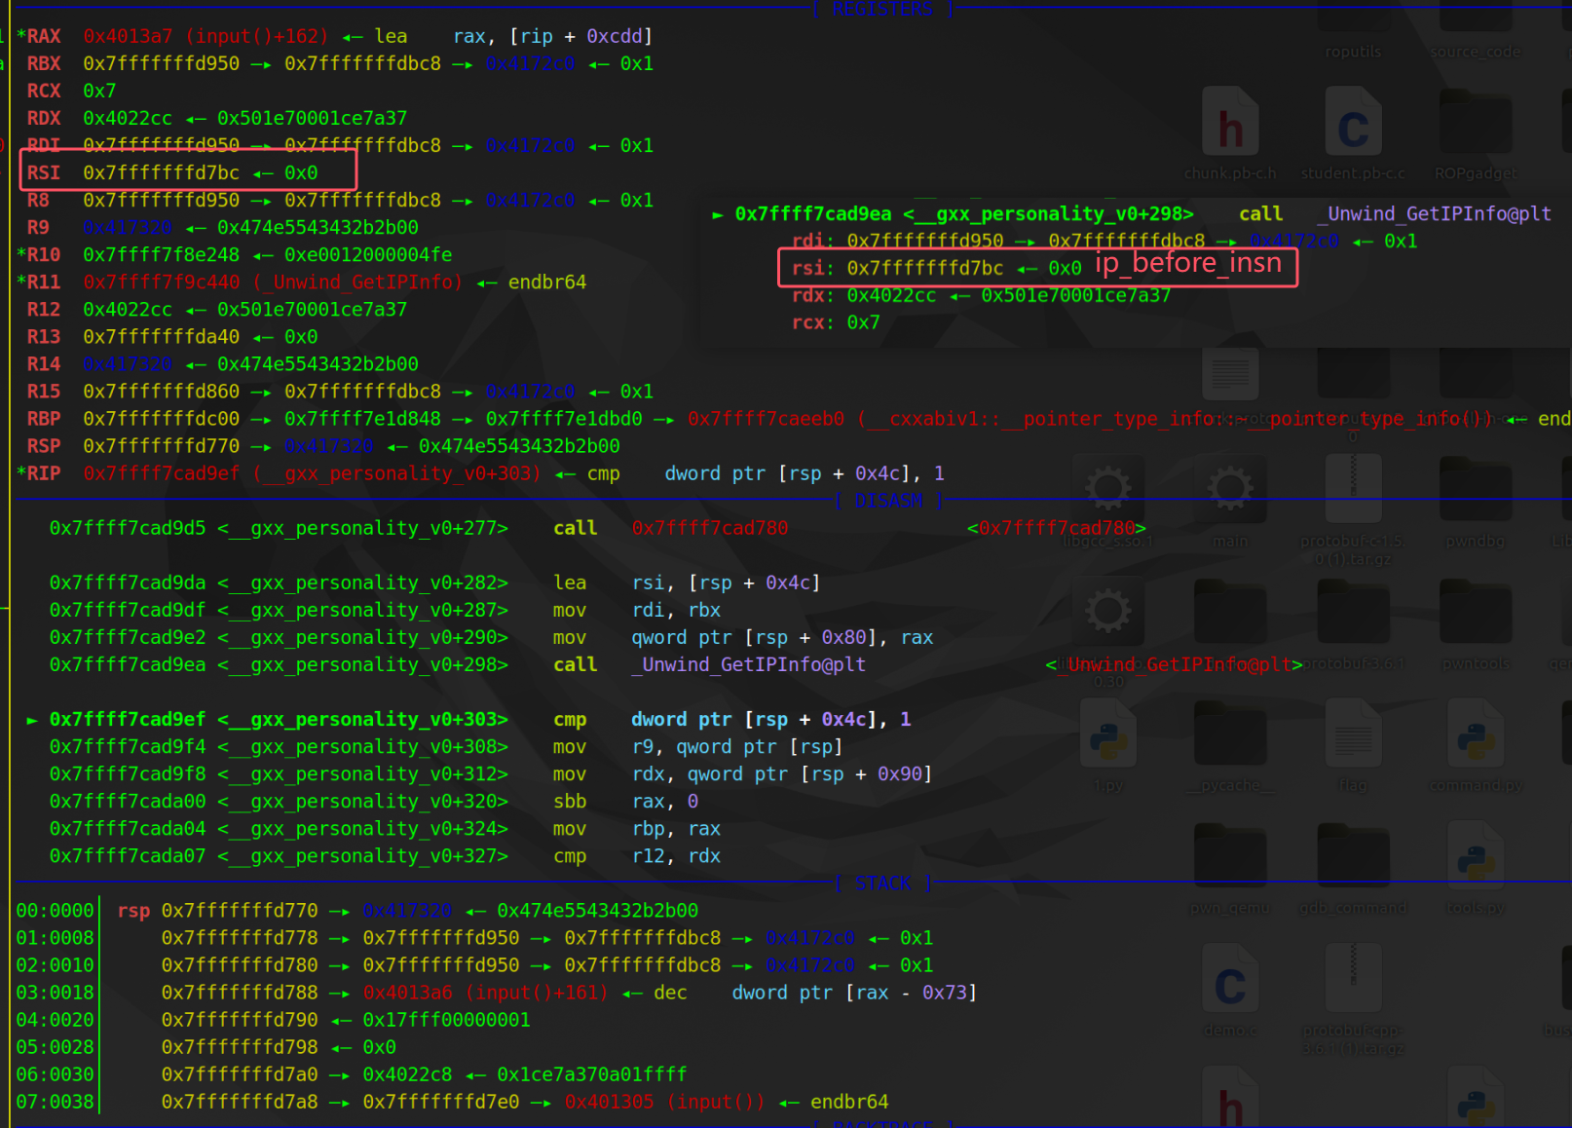The image size is (1572, 1128).
Task: Click the mov rdx, qword ptr [rsp + 0x90] instruction
Action: tap(743, 773)
